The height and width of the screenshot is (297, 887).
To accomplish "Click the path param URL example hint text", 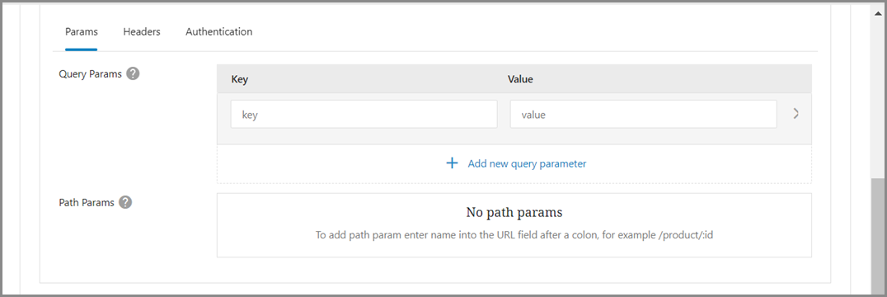I will click(514, 234).
